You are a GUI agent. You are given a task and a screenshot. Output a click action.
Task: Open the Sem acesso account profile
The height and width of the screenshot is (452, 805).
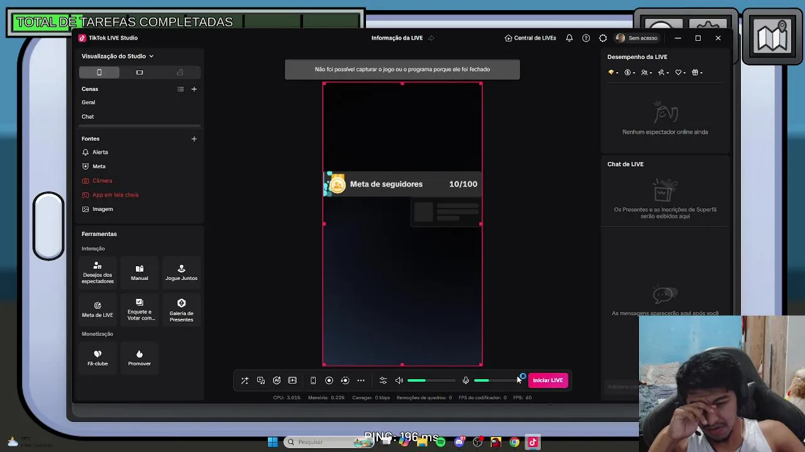[x=637, y=38]
